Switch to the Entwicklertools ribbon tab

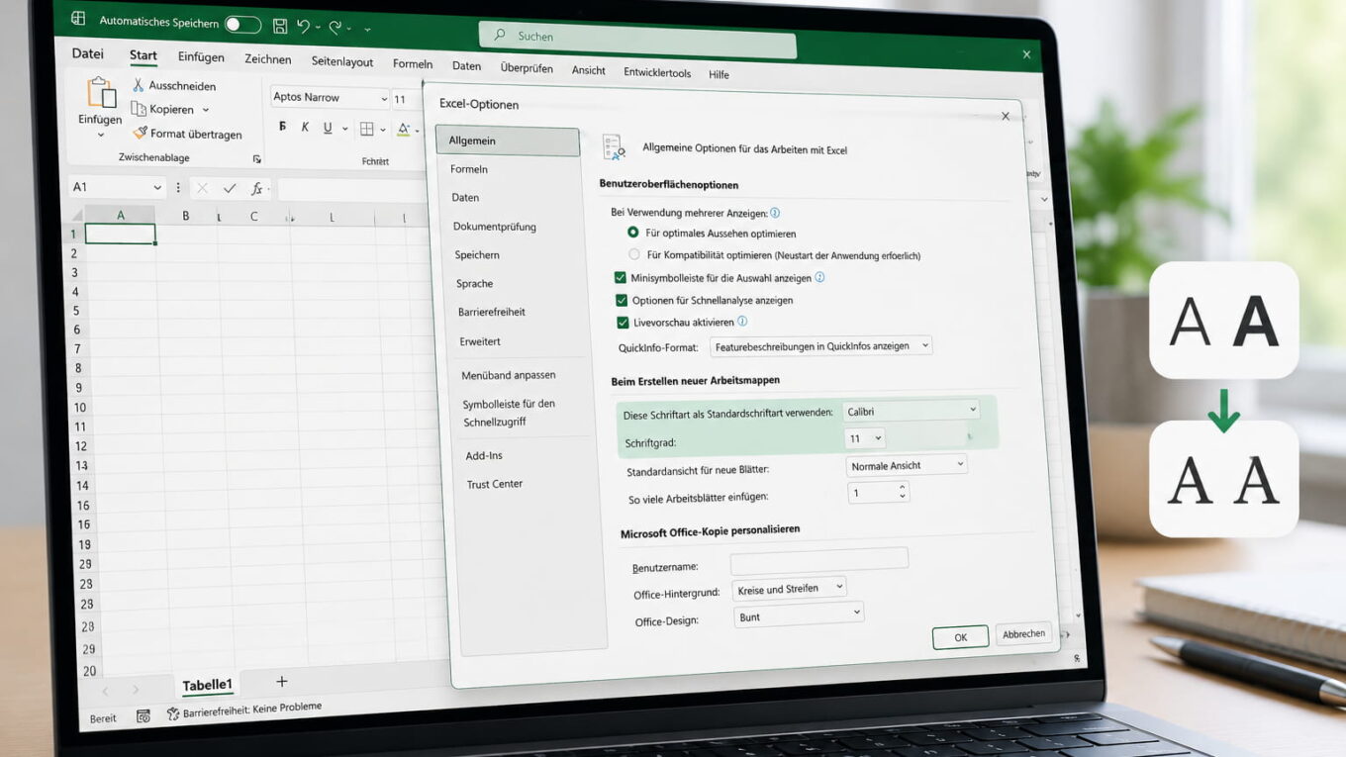(657, 72)
